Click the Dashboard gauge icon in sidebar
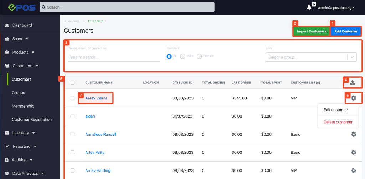365x179 pixels. click(7, 25)
